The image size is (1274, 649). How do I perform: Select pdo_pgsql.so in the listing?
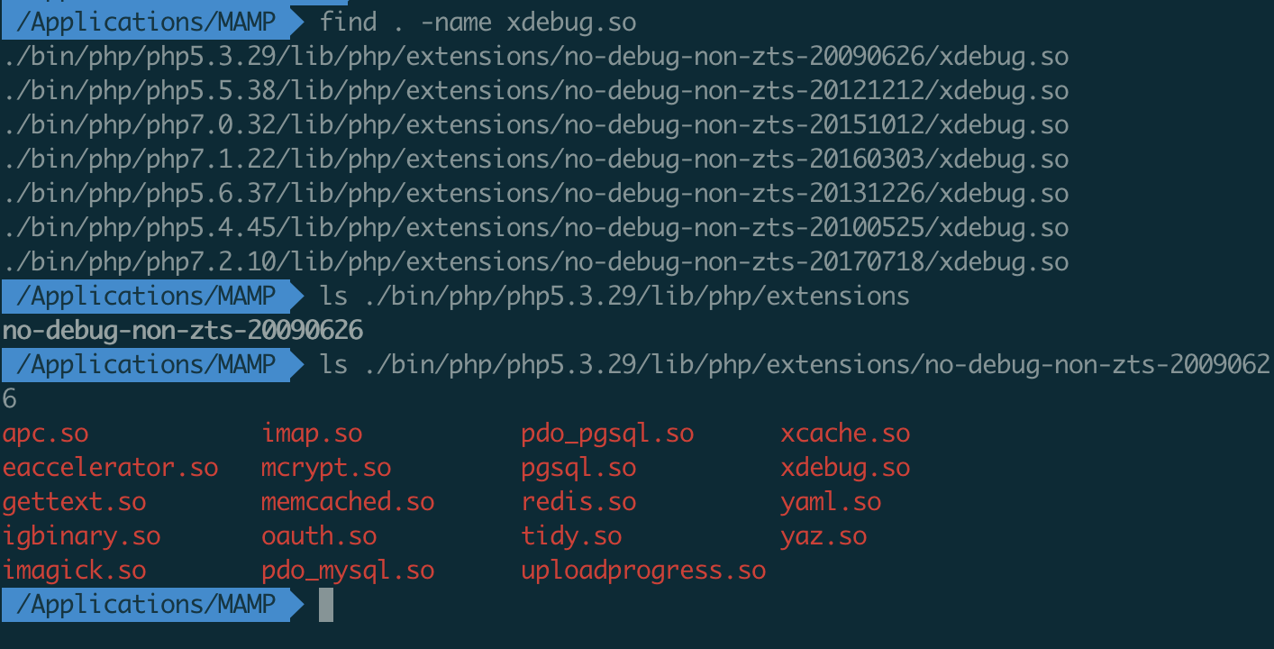coord(607,434)
